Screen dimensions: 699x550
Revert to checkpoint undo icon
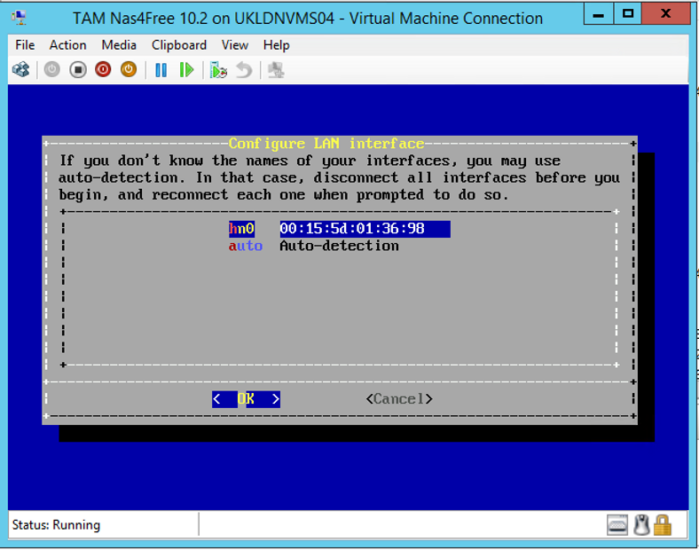pyautogui.click(x=244, y=70)
